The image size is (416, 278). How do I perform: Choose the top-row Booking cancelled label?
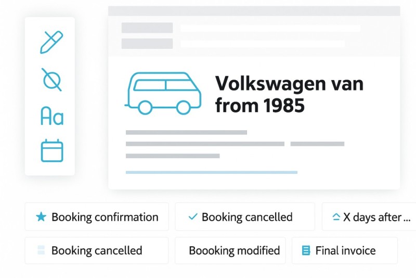(247, 217)
